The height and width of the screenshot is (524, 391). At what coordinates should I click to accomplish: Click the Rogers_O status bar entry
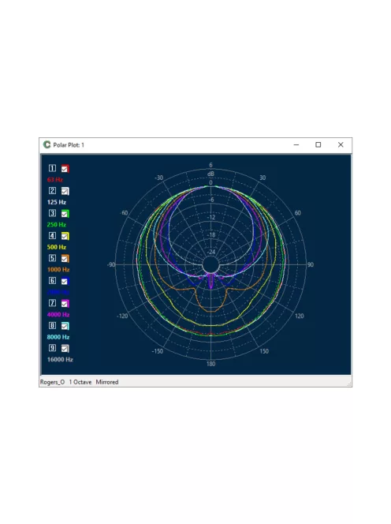coord(53,382)
